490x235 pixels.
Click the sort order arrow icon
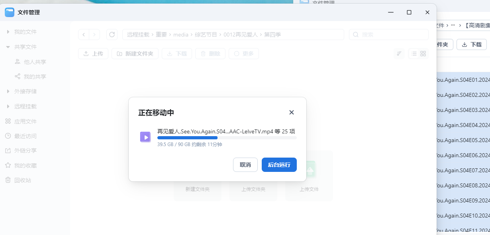399,54
